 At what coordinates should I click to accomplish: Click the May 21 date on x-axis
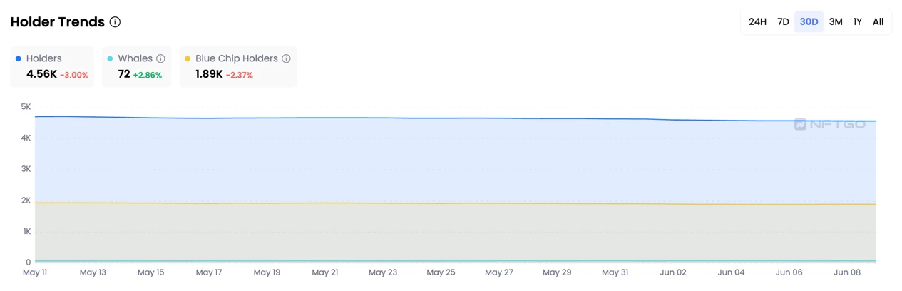324,272
